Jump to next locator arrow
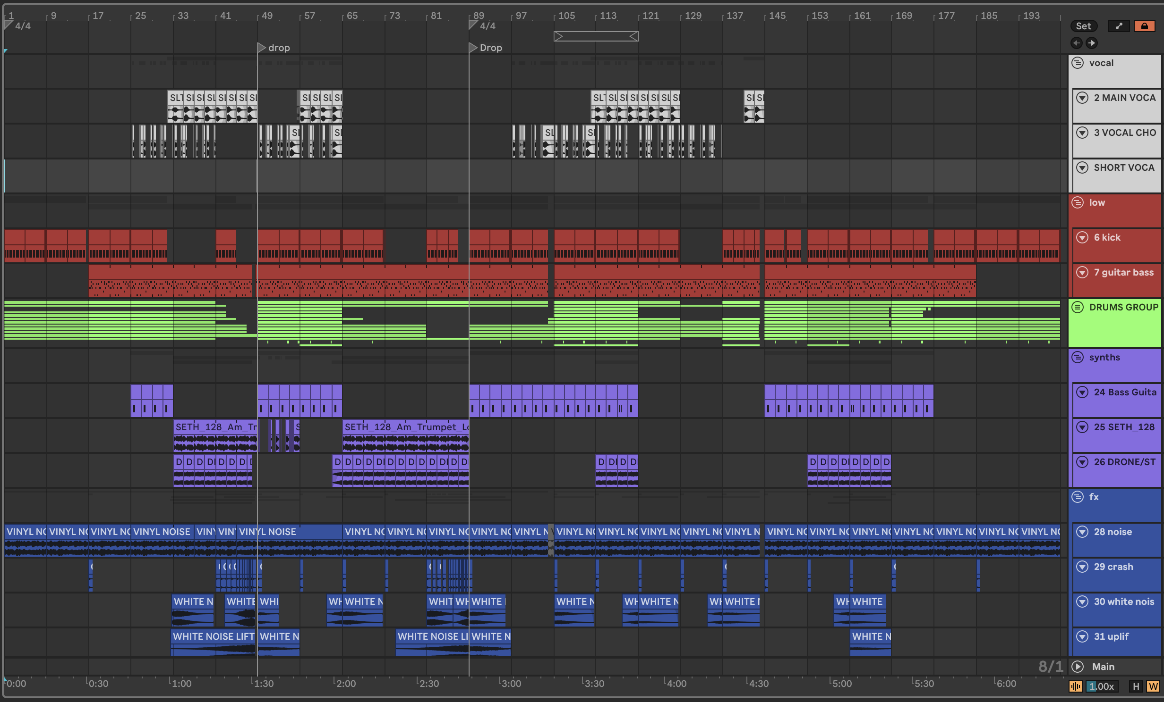The height and width of the screenshot is (702, 1164). [1091, 43]
